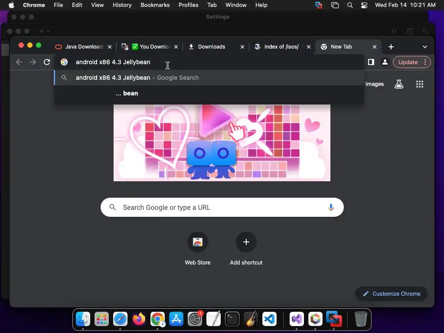Viewport: 444px width, 333px height.
Task: Open Spotlight search in the menu bar
Action: tap(350, 5)
